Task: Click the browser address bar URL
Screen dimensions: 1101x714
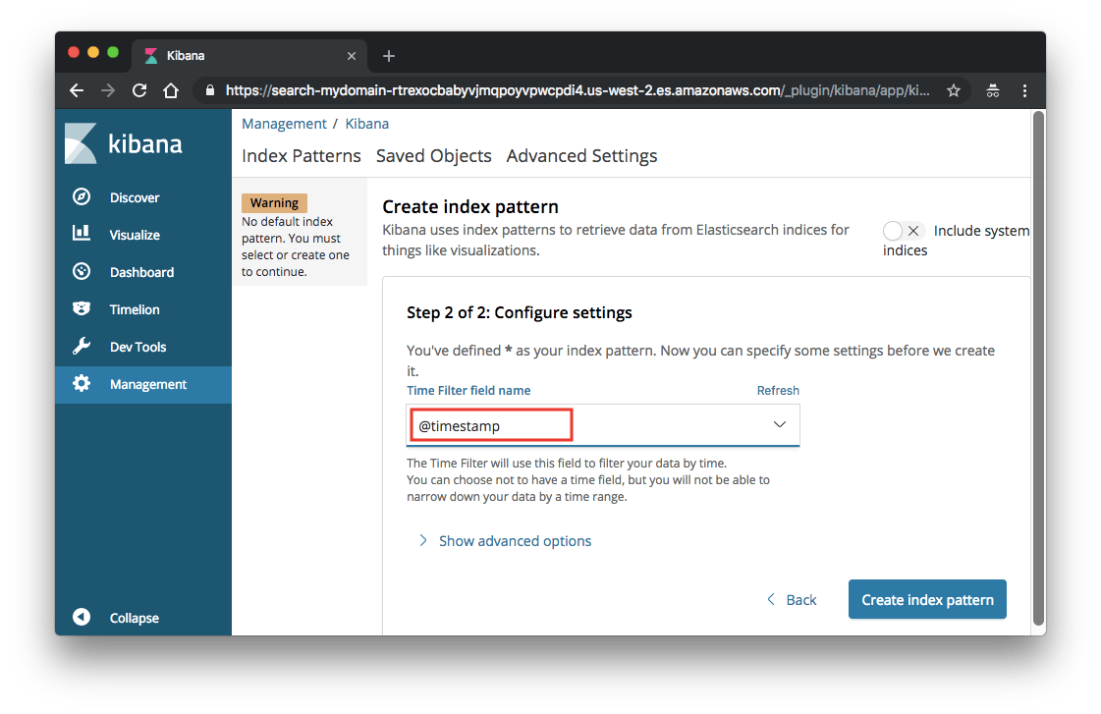Action: click(578, 90)
